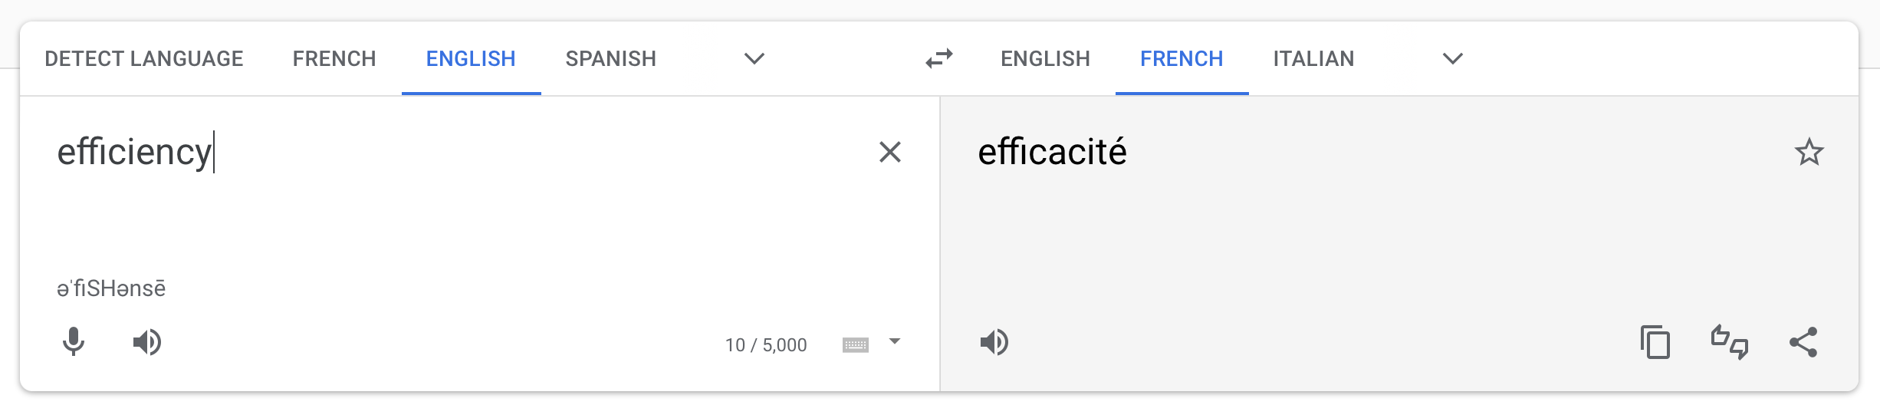Image resolution: width=1880 pixels, height=405 pixels.
Task: Listen to the source text pronunciation
Action: point(146,342)
